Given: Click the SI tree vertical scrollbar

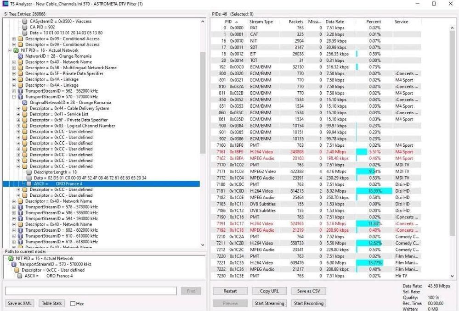Looking at the screenshot, I should pyautogui.click(x=203, y=115).
